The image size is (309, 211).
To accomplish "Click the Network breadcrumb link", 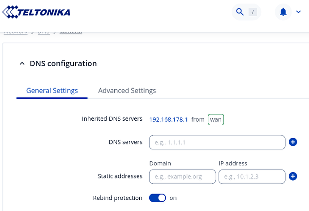I will (x=16, y=32).
